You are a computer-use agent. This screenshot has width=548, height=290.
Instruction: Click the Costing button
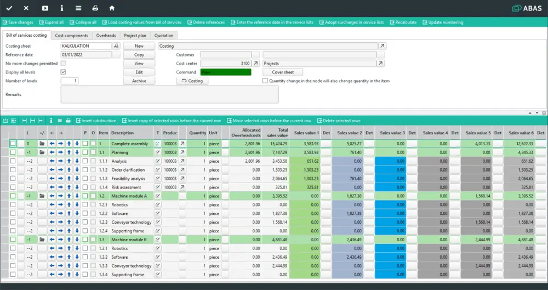(192, 81)
